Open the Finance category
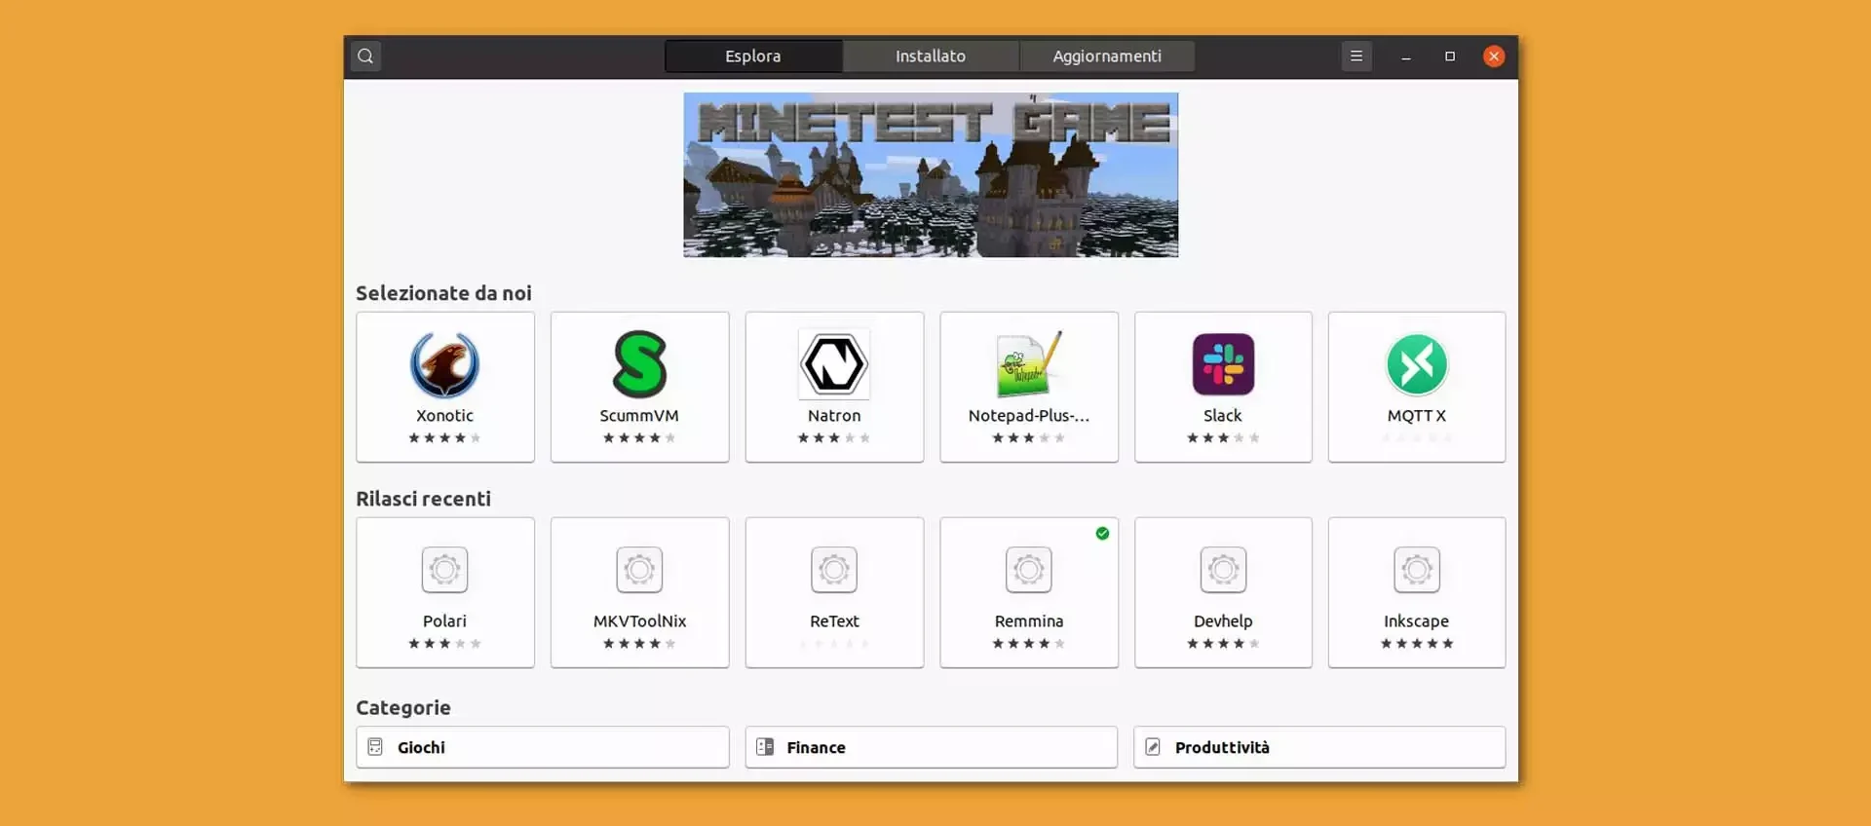The image size is (1871, 826). 931,747
